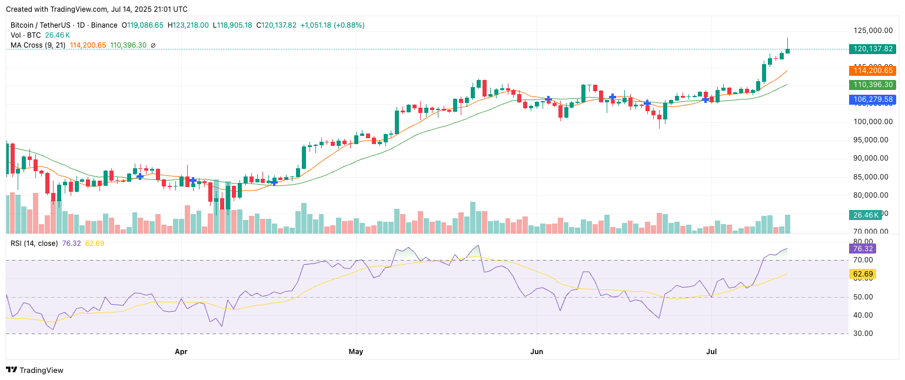Click the blue MA cross marker in mid-June
This screenshot has height=380, width=905.
(613, 96)
